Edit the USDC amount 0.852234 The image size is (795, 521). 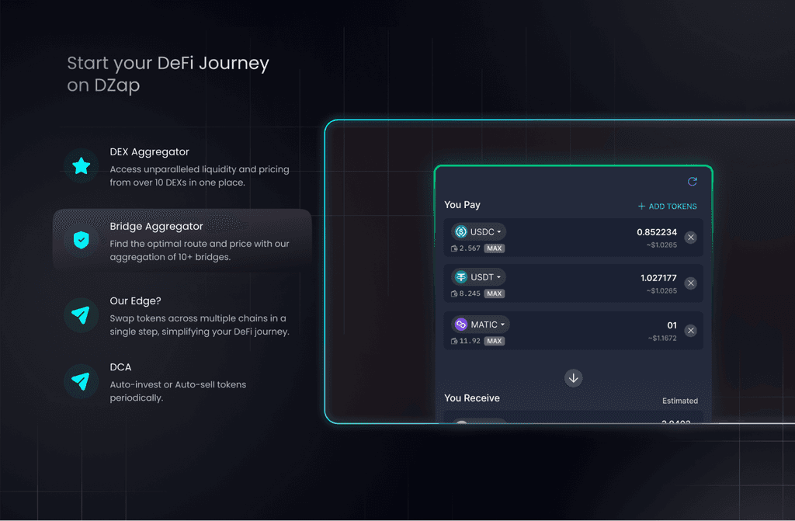pyautogui.click(x=657, y=232)
